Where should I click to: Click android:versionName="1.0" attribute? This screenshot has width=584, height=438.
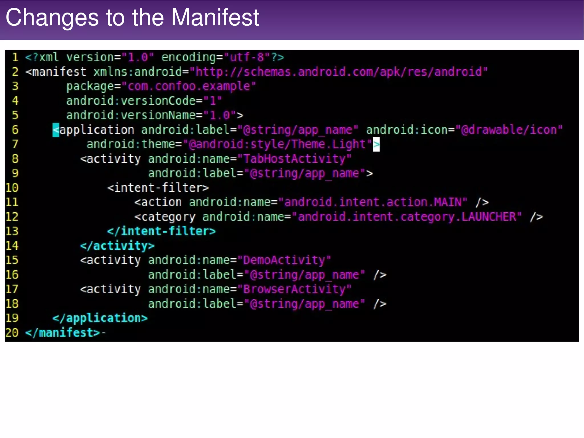pyautogui.click(x=151, y=115)
